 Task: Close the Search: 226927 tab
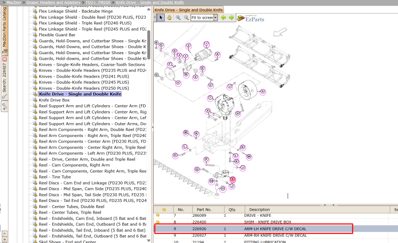pyautogui.click(x=4, y=59)
